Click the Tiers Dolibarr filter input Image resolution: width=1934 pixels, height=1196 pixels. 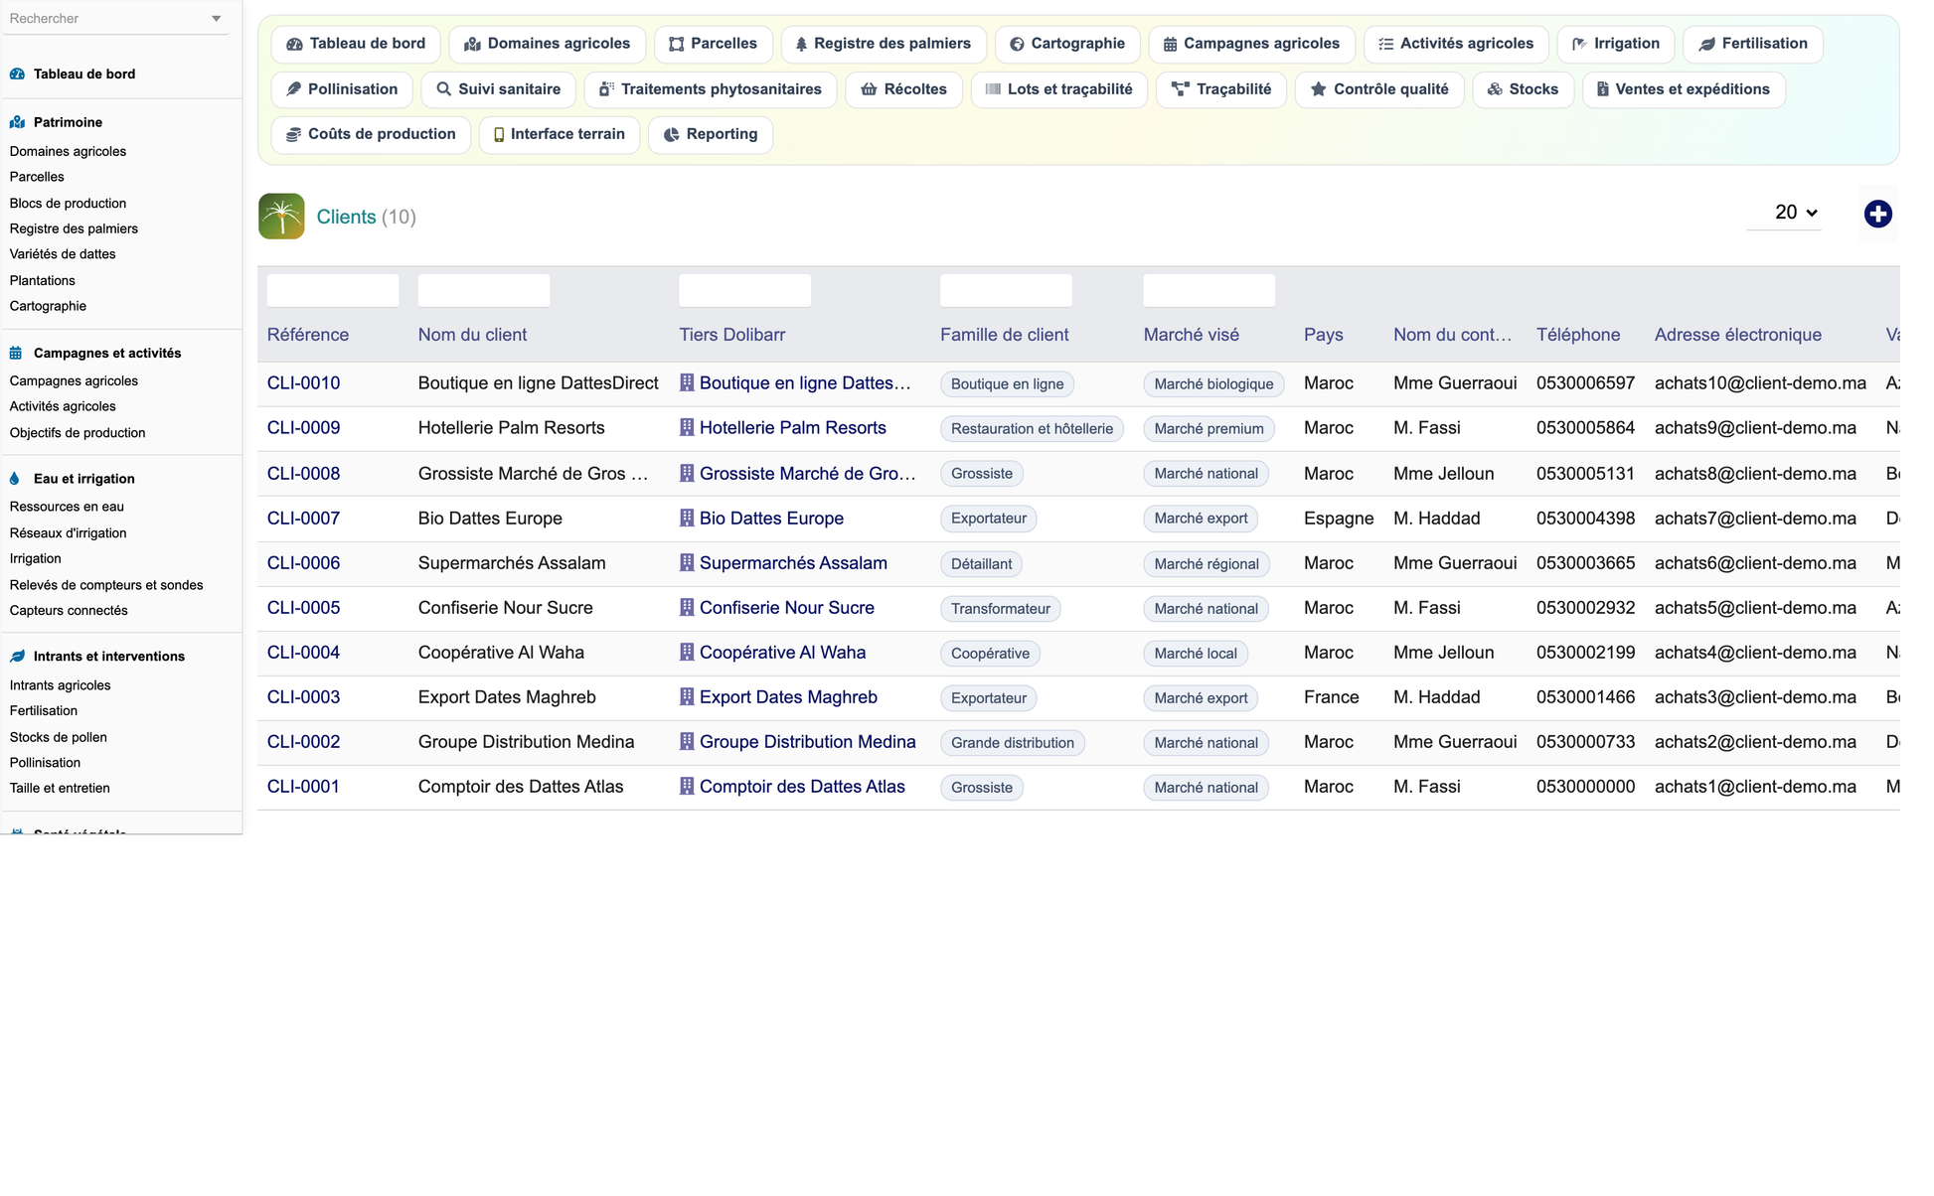tap(745, 290)
